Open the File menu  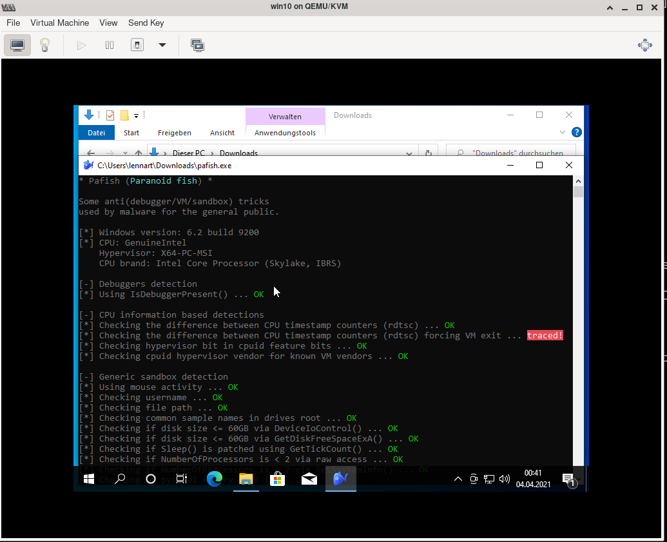coord(13,23)
